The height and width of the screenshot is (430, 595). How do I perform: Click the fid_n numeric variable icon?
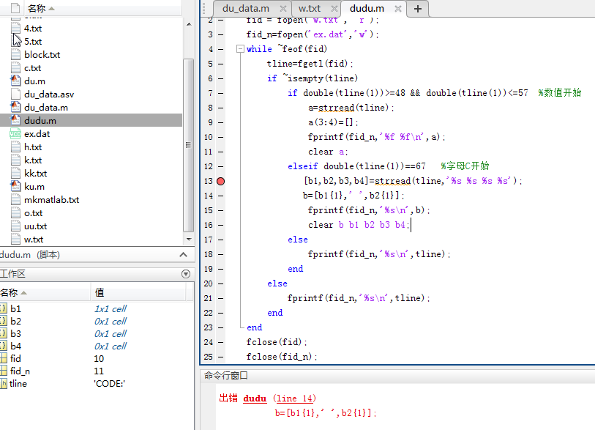click(4, 371)
